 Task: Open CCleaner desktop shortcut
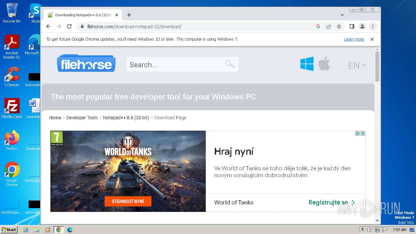pos(12,77)
